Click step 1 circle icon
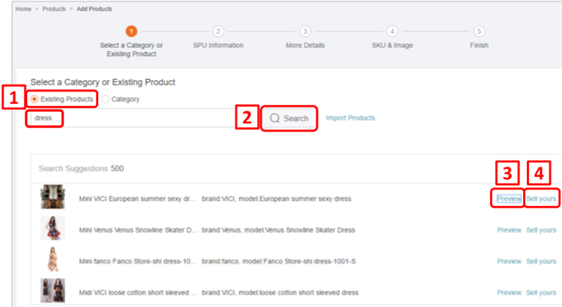Screen dimensions: 562x307 tap(131, 31)
